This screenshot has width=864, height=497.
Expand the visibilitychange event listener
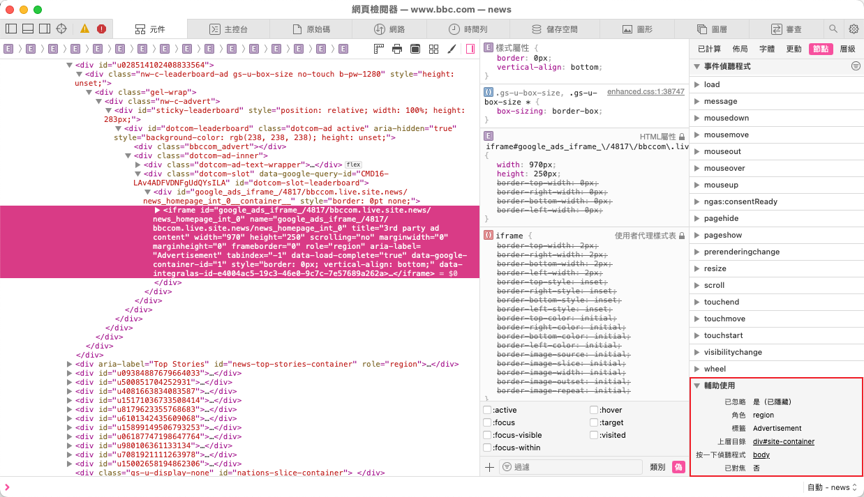click(697, 352)
